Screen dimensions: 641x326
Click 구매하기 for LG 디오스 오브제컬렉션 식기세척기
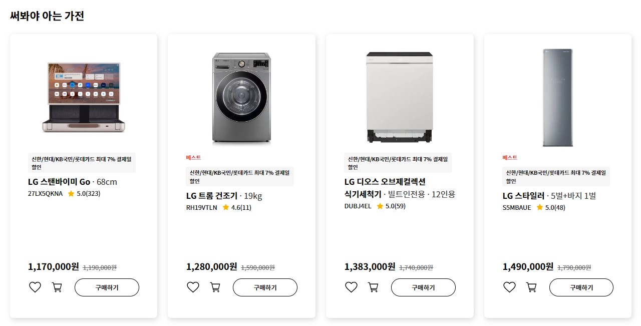pos(423,287)
